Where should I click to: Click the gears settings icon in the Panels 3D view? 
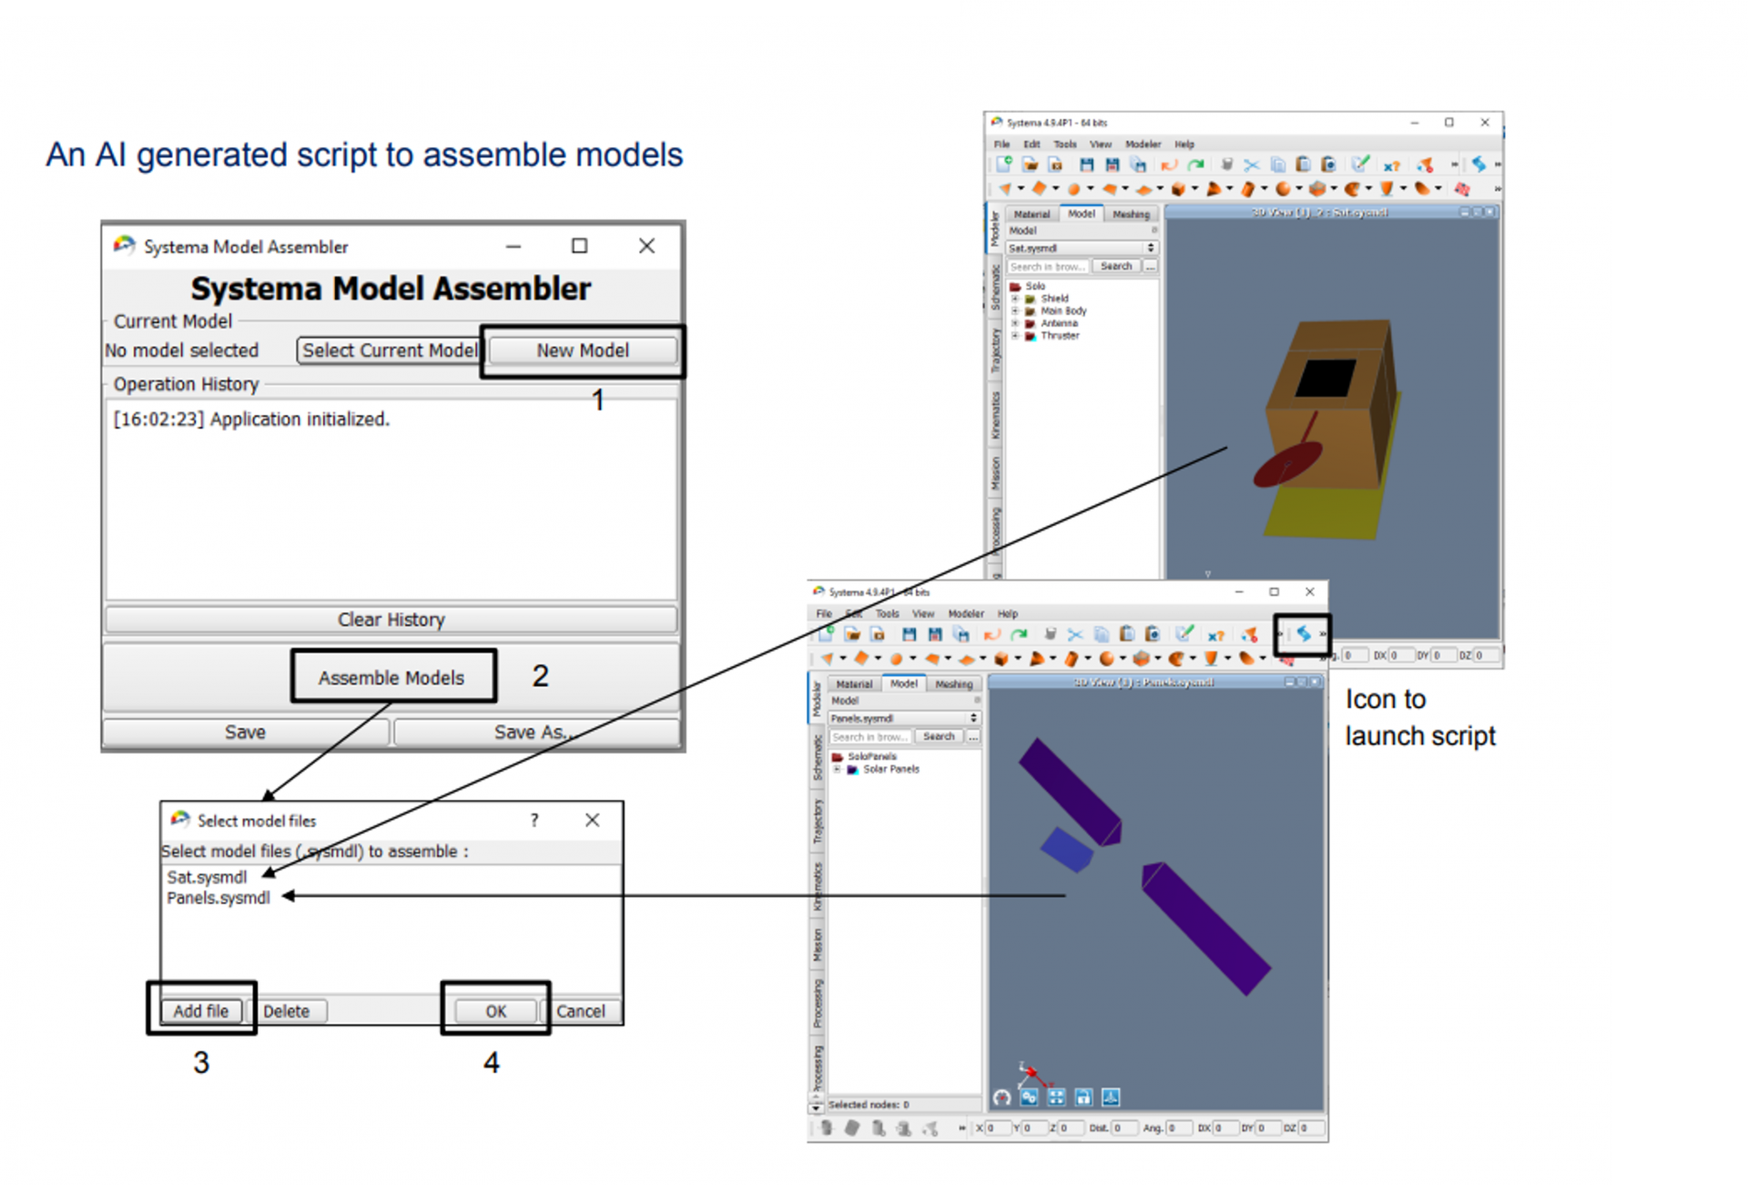pyautogui.click(x=1029, y=1098)
